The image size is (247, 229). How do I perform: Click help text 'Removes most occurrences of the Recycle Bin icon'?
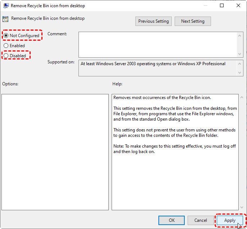pos(162,98)
